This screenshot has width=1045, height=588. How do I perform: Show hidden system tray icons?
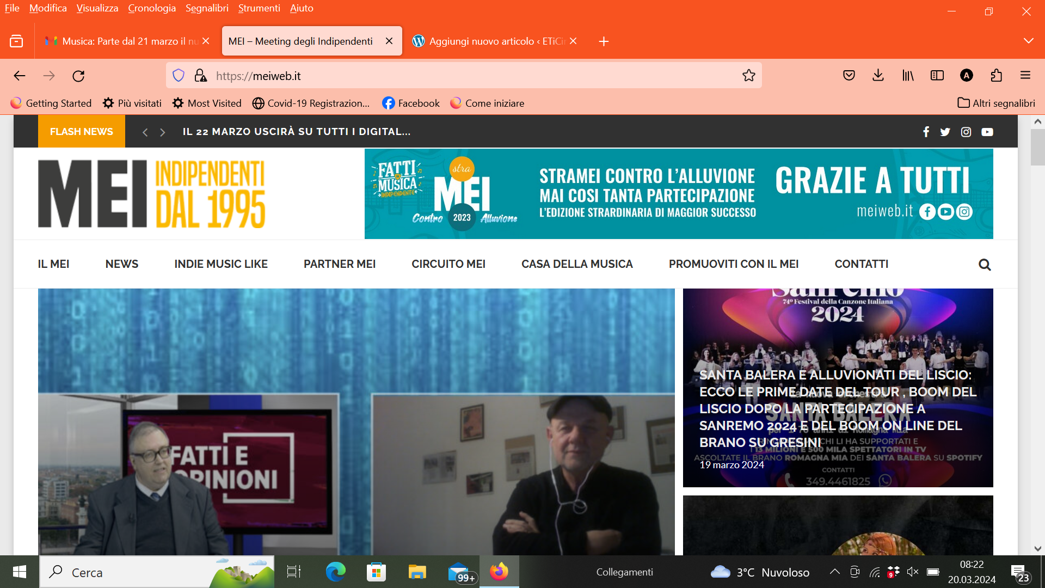tap(834, 572)
